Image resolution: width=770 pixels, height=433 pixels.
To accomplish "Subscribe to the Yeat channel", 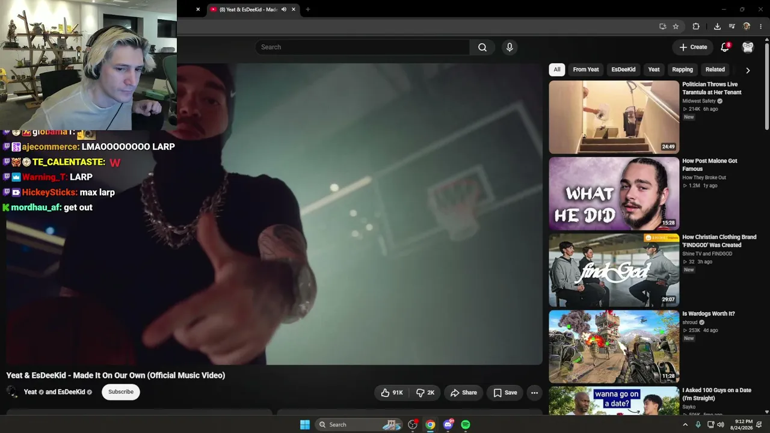I will point(121,392).
